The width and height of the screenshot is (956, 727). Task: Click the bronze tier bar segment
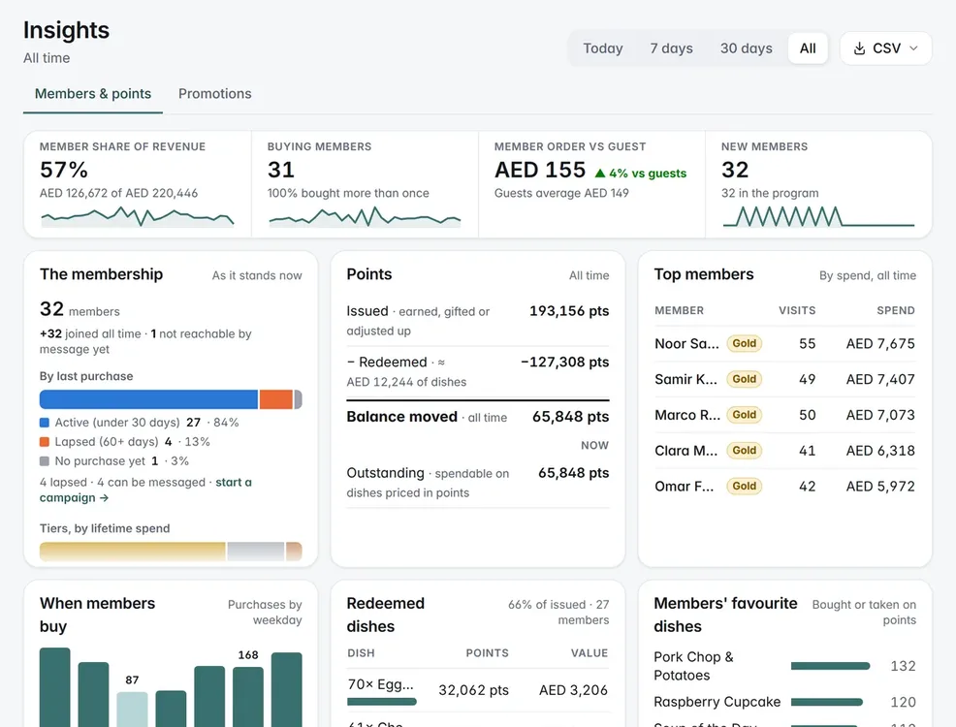(x=294, y=552)
